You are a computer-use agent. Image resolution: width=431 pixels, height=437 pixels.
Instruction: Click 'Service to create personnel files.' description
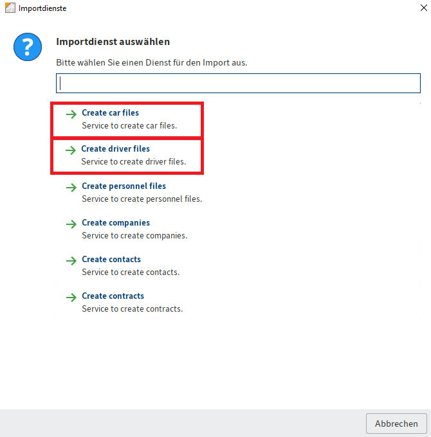point(142,199)
